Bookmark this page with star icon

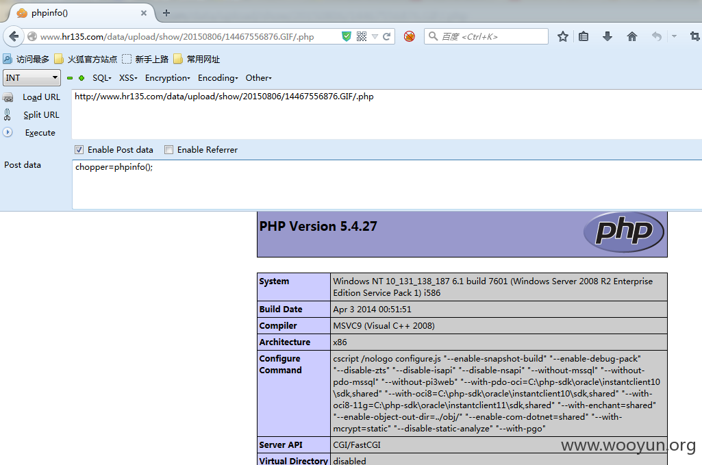click(x=563, y=36)
